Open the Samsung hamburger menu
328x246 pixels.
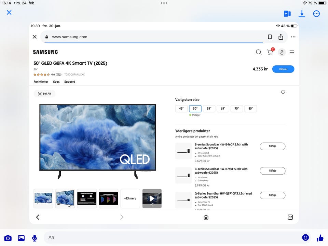pyautogui.click(x=292, y=52)
